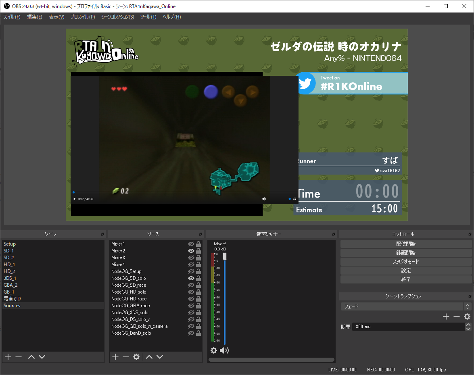
Task: Click 終了 exit button
Action: pos(406,279)
